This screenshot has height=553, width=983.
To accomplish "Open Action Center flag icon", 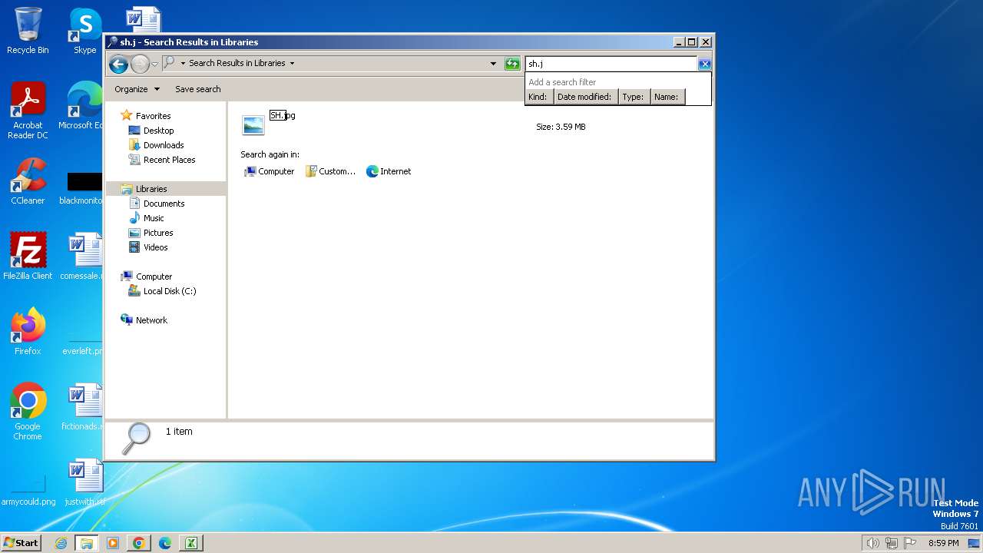I will pos(910,543).
